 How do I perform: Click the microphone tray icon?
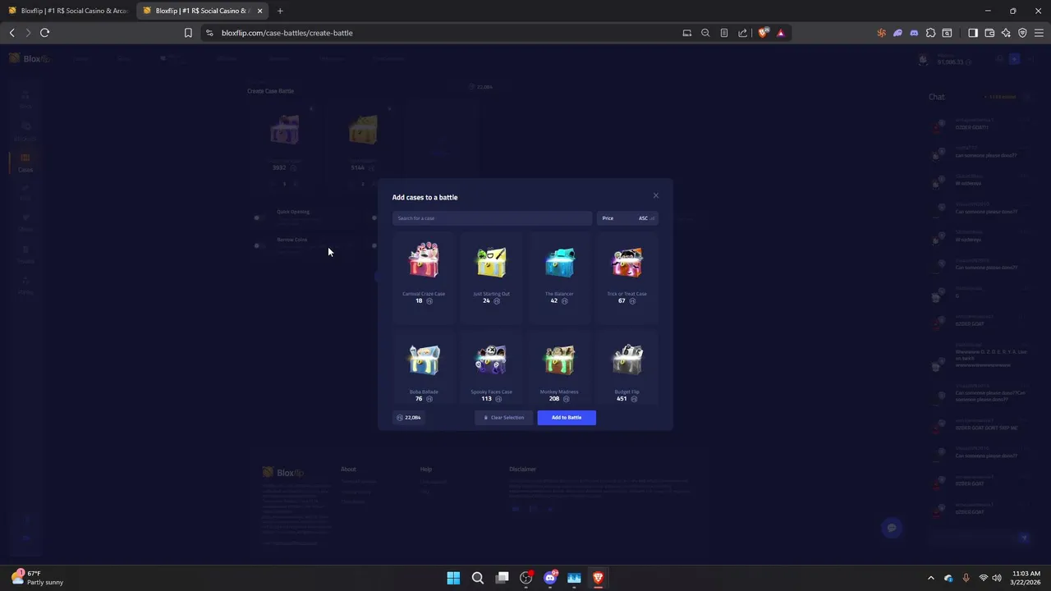(x=966, y=578)
